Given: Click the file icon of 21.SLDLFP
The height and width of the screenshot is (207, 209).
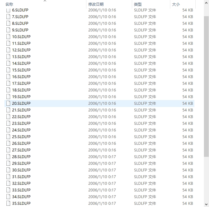Looking at the screenshot, I should 8,110.
